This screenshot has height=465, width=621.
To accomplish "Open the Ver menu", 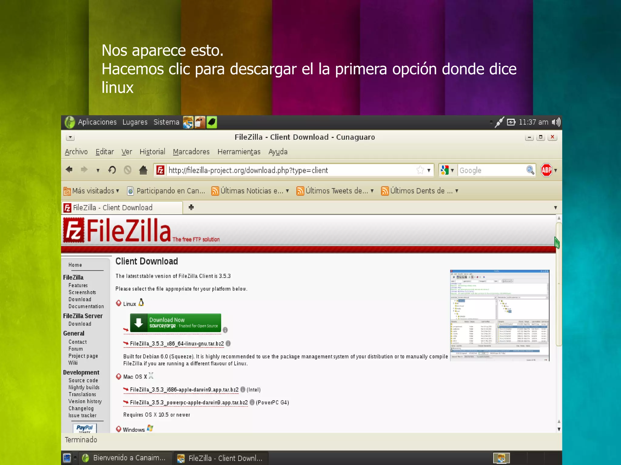I will coord(127,152).
